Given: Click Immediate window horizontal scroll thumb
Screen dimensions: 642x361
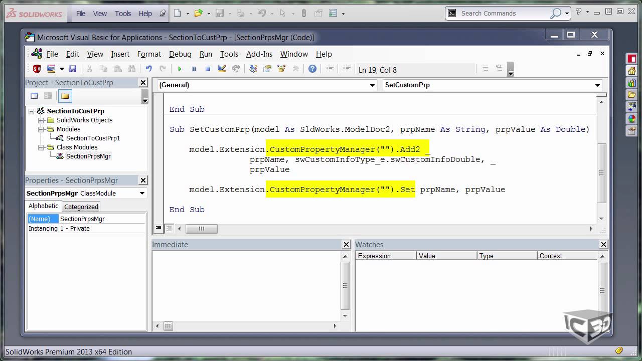Looking at the screenshot, I should pyautogui.click(x=168, y=326).
